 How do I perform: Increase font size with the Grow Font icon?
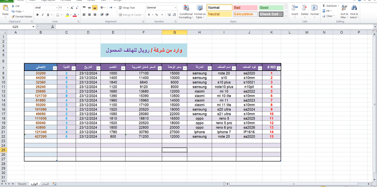click(x=72, y=8)
